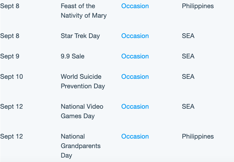Click Philippines in Grandparents Day row
The height and width of the screenshot is (162, 234).
click(x=198, y=136)
